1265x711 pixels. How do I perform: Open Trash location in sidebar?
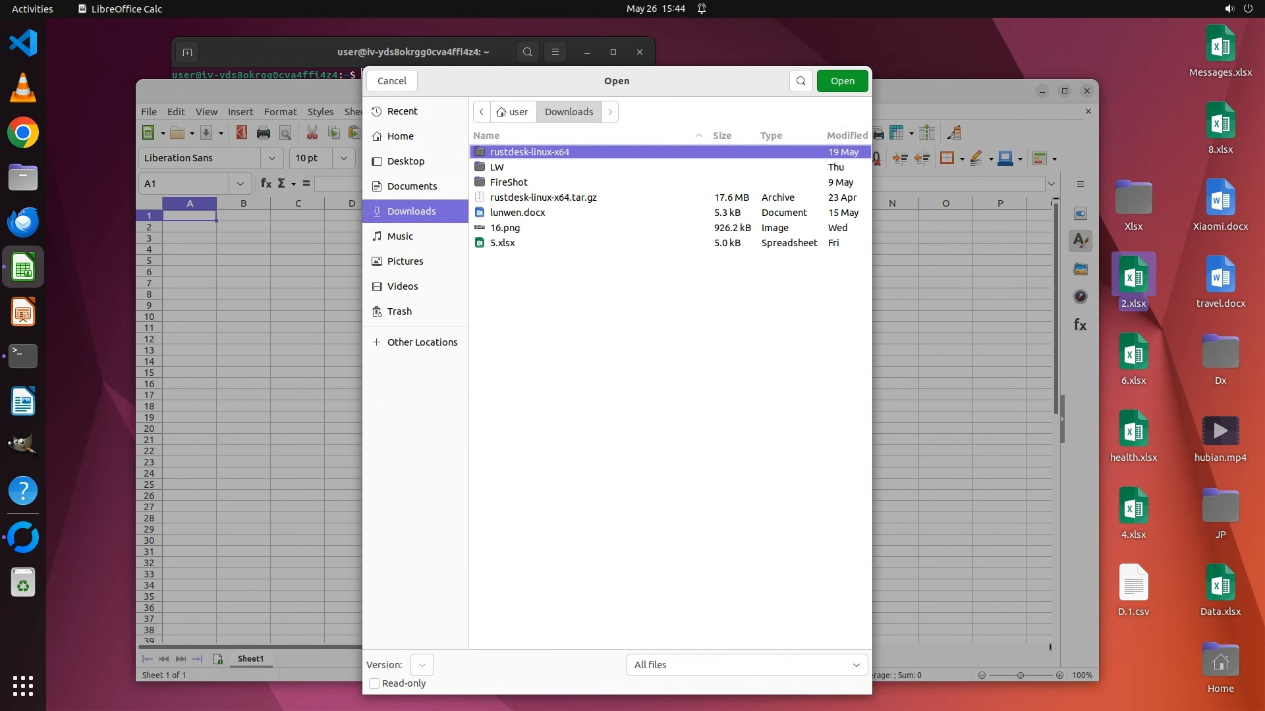pos(399,311)
